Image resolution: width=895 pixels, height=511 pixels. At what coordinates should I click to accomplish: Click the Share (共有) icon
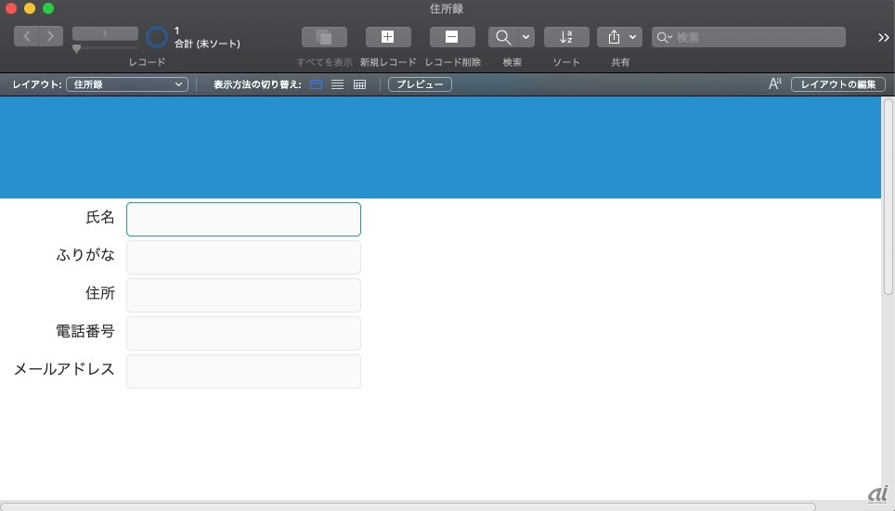(614, 37)
